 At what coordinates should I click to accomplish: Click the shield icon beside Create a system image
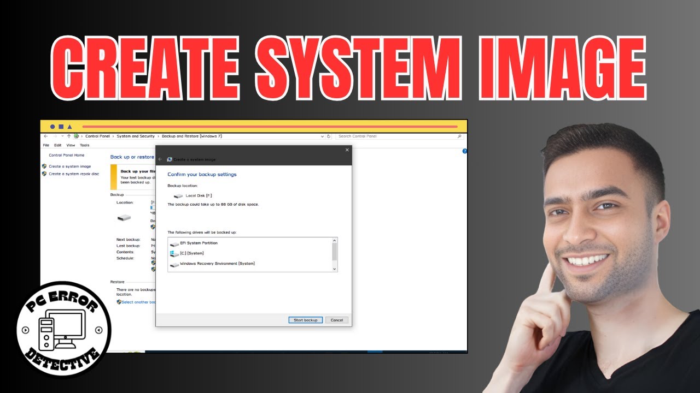pos(44,166)
